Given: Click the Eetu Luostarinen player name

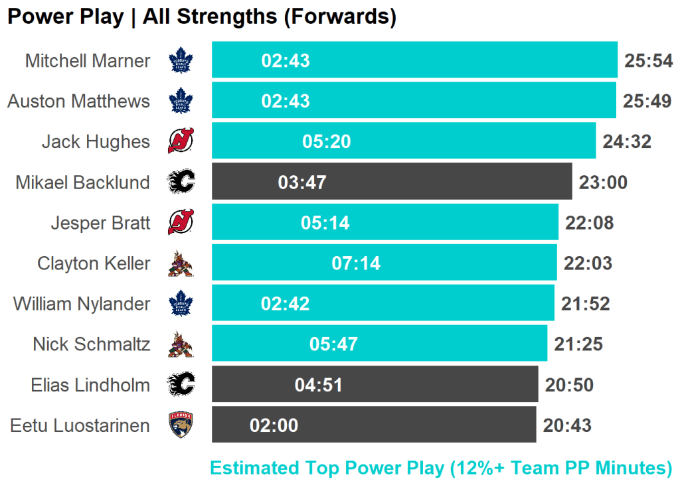Looking at the screenshot, I should point(80,426).
